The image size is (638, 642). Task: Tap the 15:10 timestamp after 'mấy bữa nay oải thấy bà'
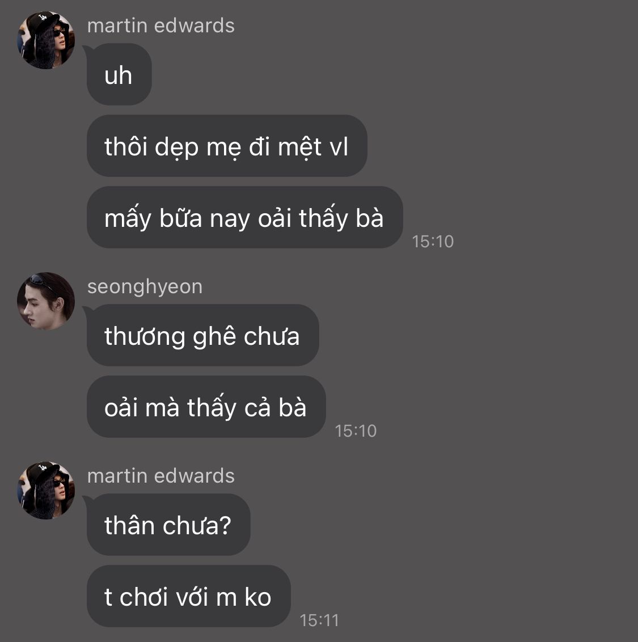(433, 242)
